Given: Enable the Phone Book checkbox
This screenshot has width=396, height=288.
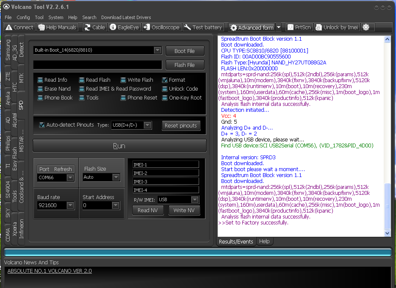Looking at the screenshot, I should [40, 98].
